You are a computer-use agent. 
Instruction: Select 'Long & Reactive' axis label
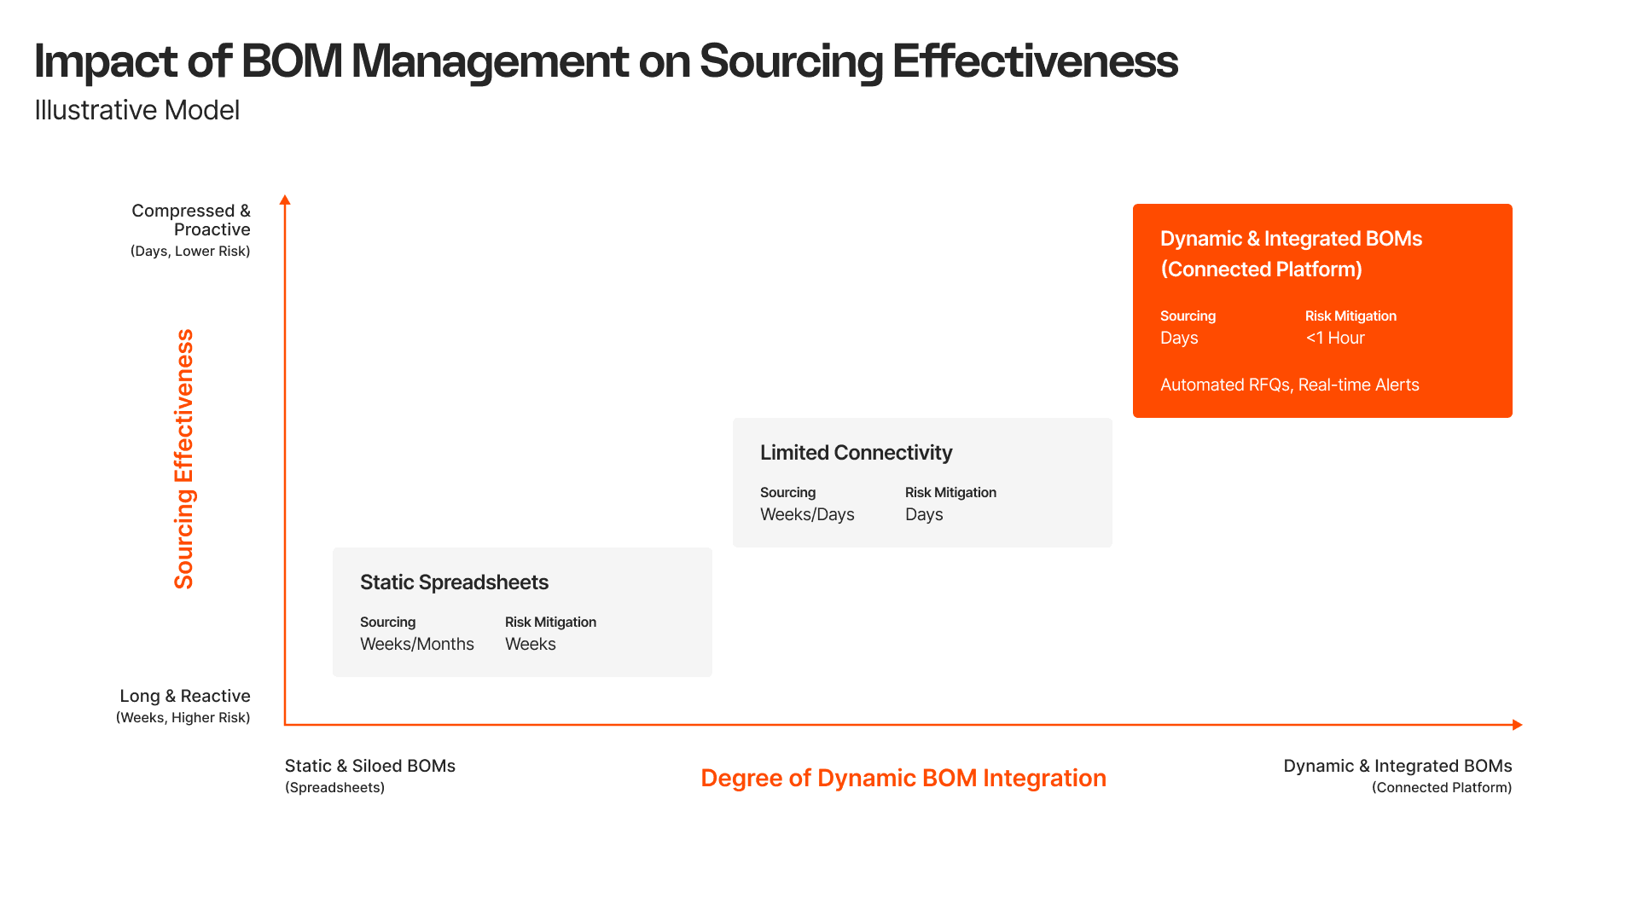pos(184,696)
